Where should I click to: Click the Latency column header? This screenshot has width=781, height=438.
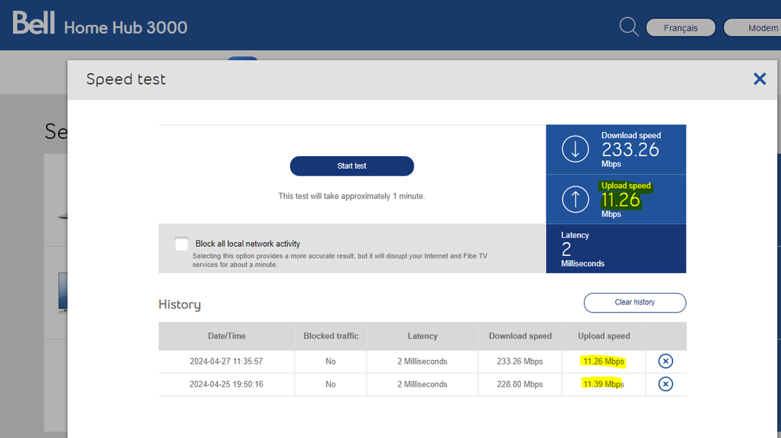[422, 336]
